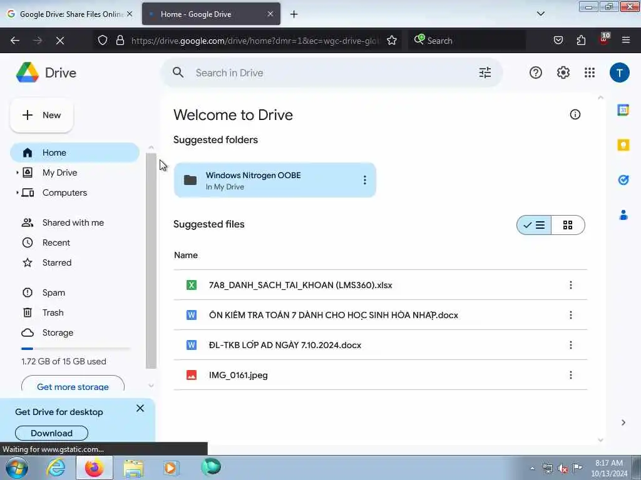The width and height of the screenshot is (641, 480).
Task: Open Contacts side panel
Action: [623, 215]
